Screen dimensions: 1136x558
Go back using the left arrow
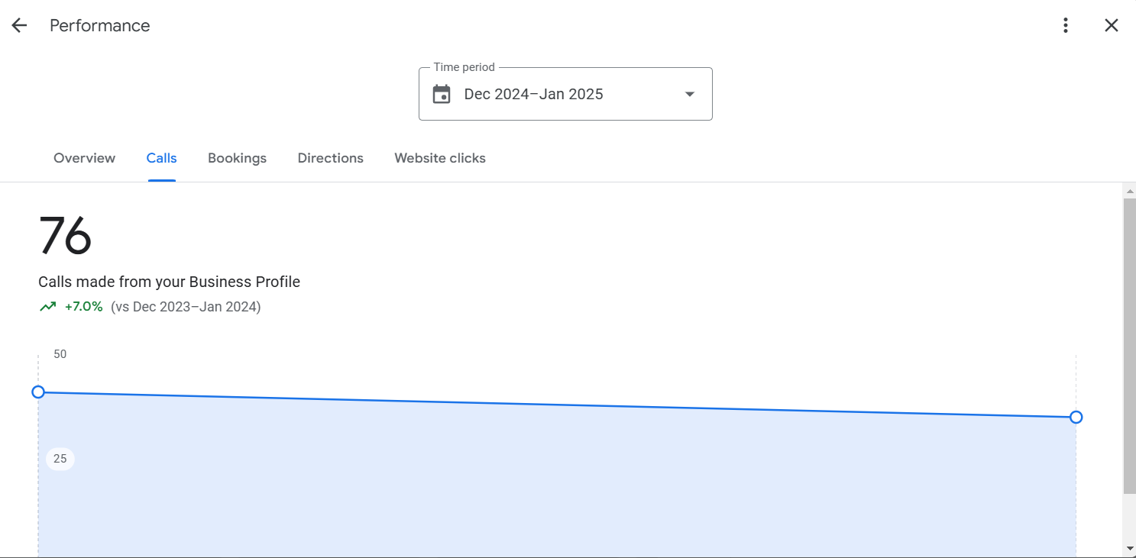tap(19, 25)
